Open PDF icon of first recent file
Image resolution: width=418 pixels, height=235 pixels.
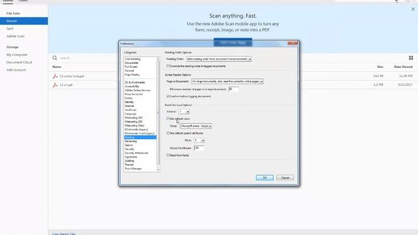[x=55, y=76]
